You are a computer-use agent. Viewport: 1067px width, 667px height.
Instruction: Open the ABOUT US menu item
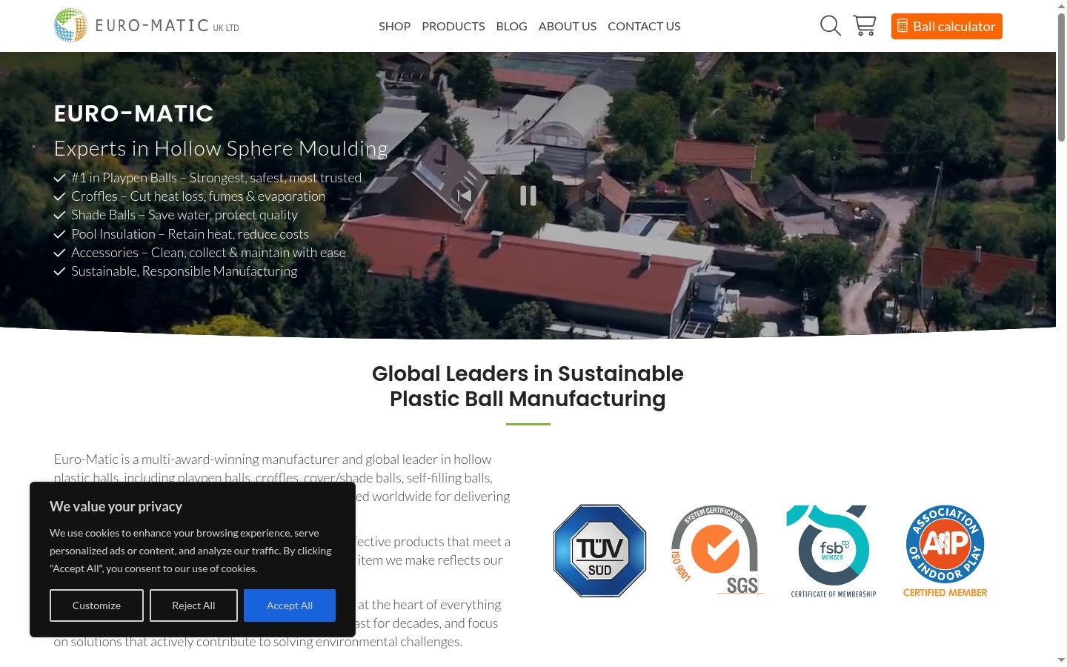point(568,26)
